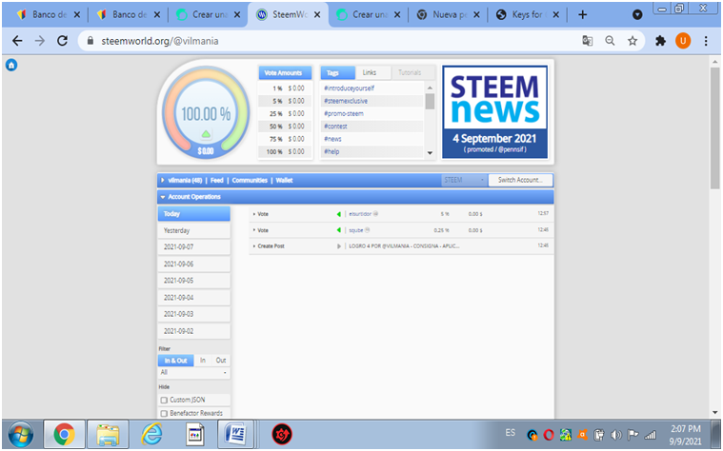
Task: Click gray arrow beside LOGRO 4 post
Action: click(339, 246)
